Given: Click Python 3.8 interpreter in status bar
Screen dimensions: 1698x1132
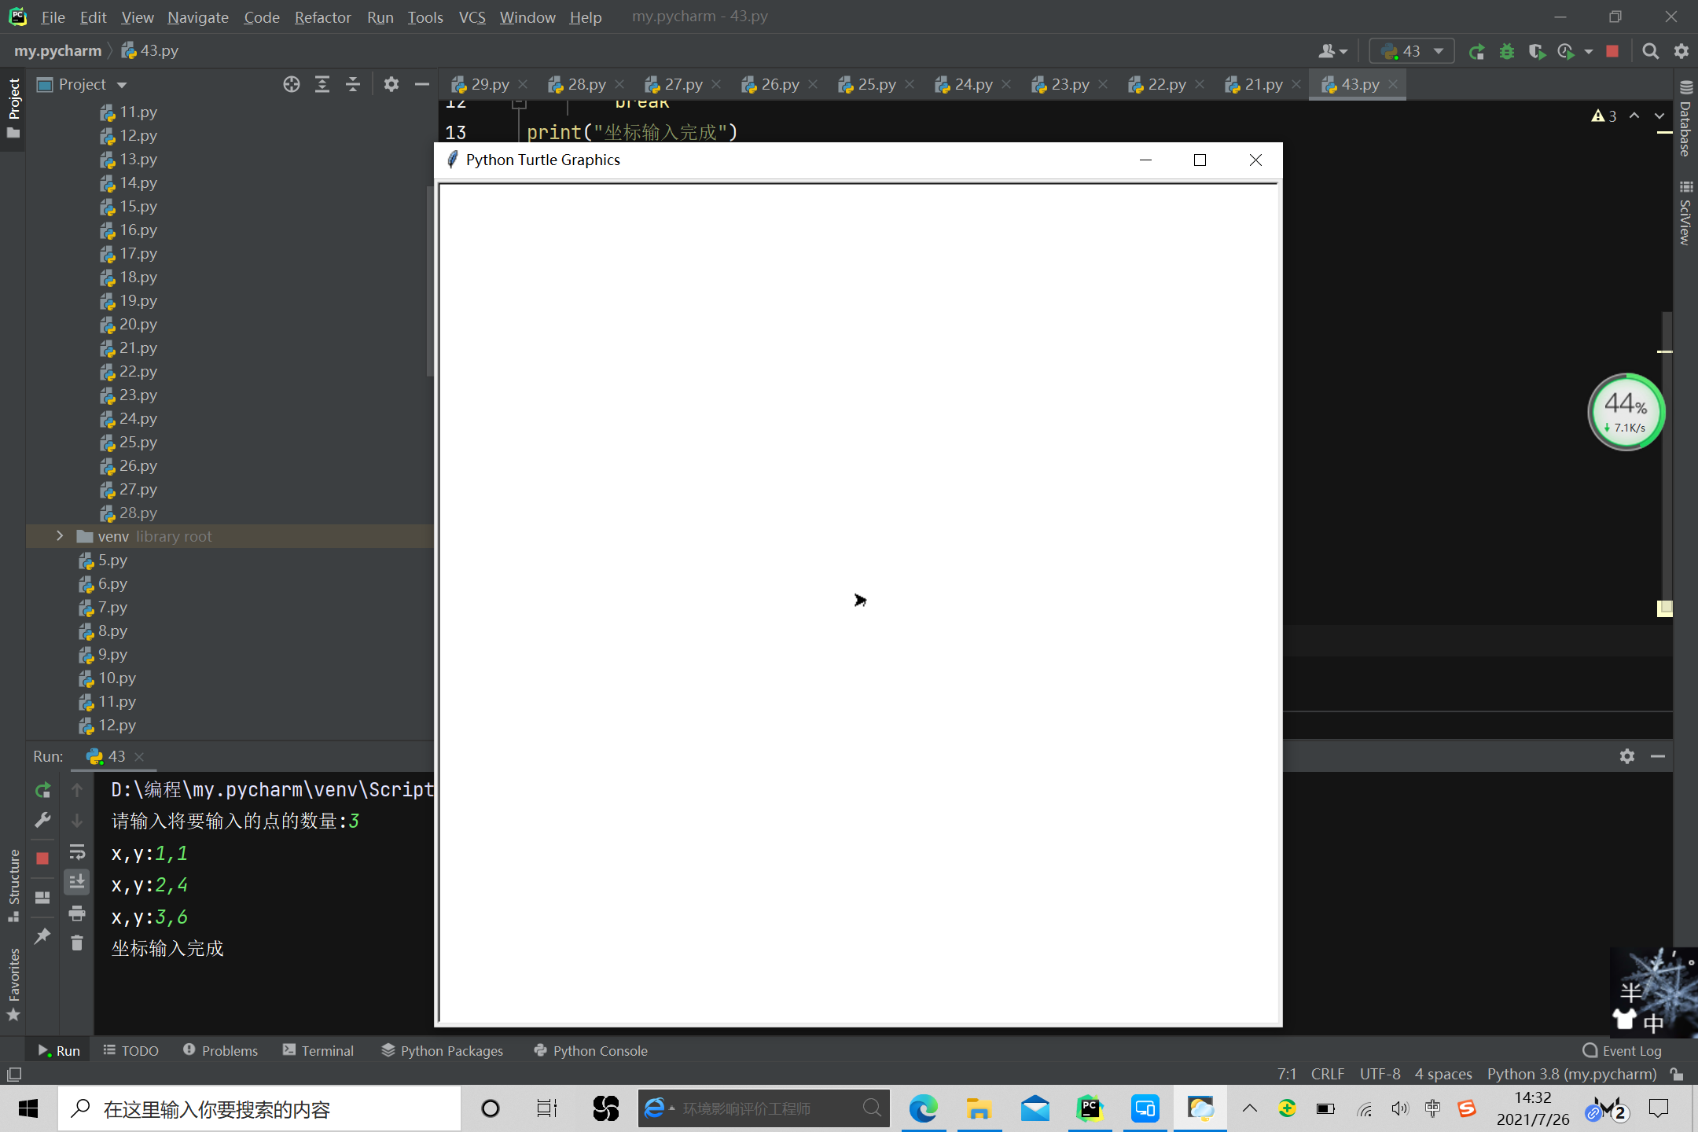Looking at the screenshot, I should (x=1571, y=1074).
